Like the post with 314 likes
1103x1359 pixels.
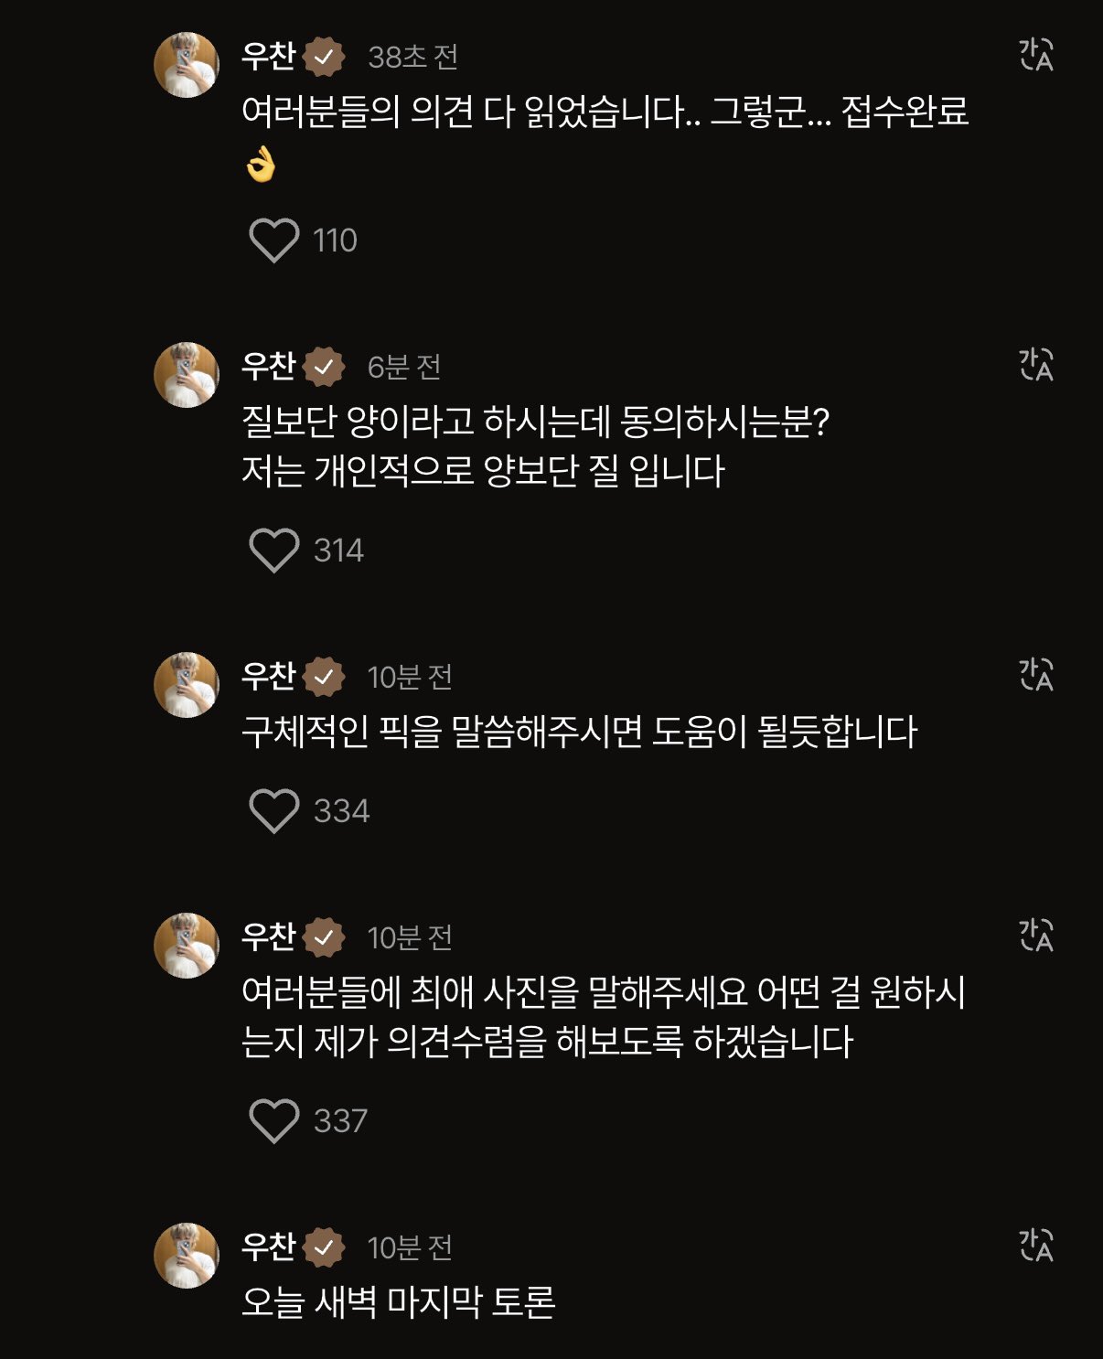[x=273, y=551]
